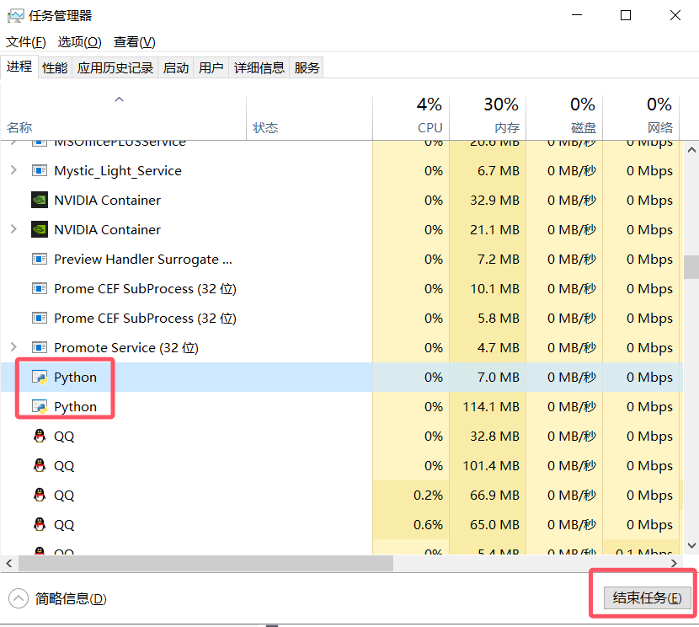The image size is (699, 627).
Task: Click the Preview Handler Surrogate icon
Action: [x=40, y=259]
